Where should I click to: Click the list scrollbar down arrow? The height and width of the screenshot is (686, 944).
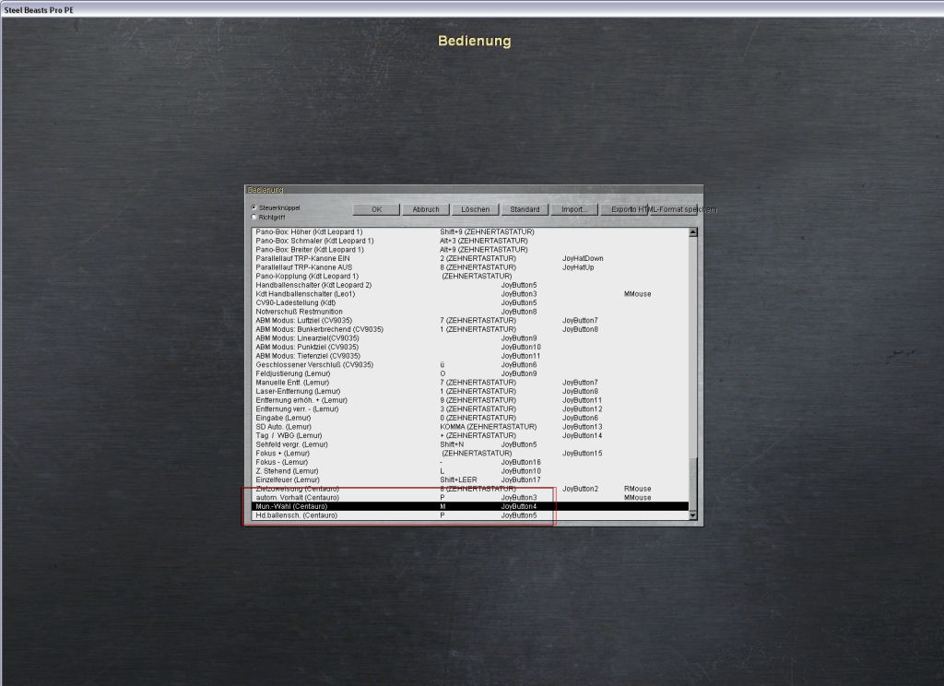693,516
